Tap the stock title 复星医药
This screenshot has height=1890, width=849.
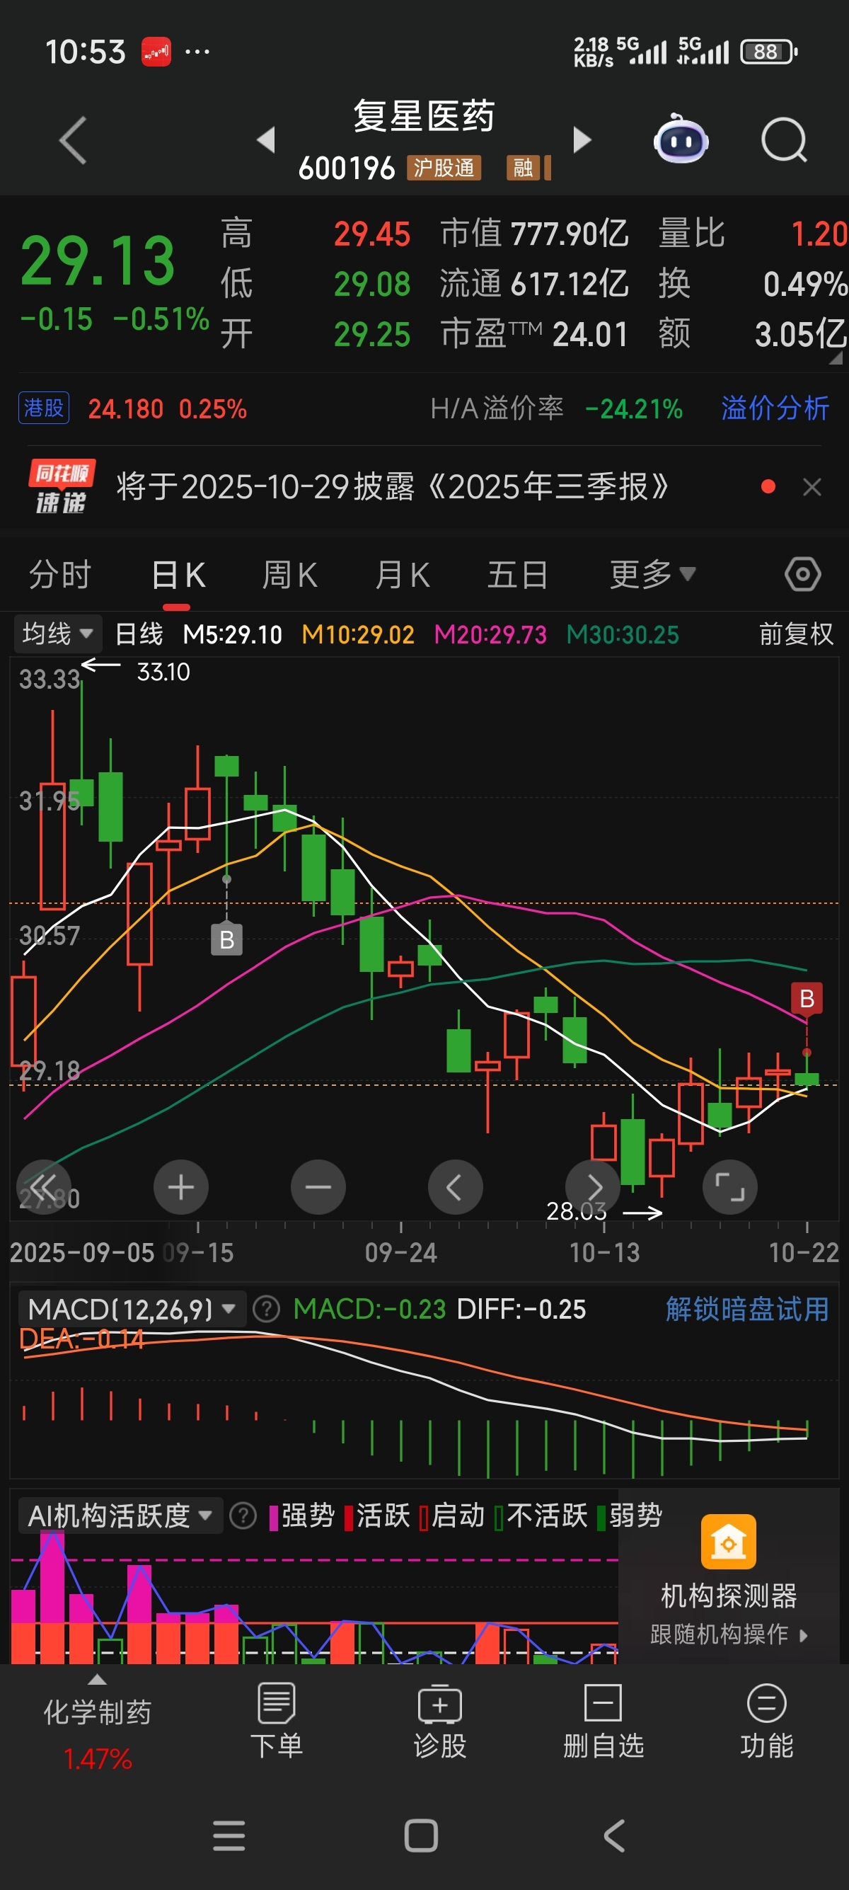(424, 116)
